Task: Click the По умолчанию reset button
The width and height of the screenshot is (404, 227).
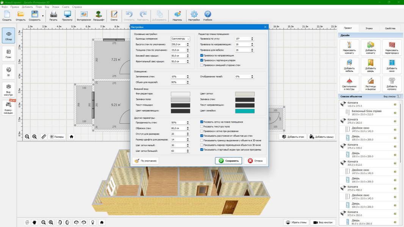Action: [x=146, y=160]
